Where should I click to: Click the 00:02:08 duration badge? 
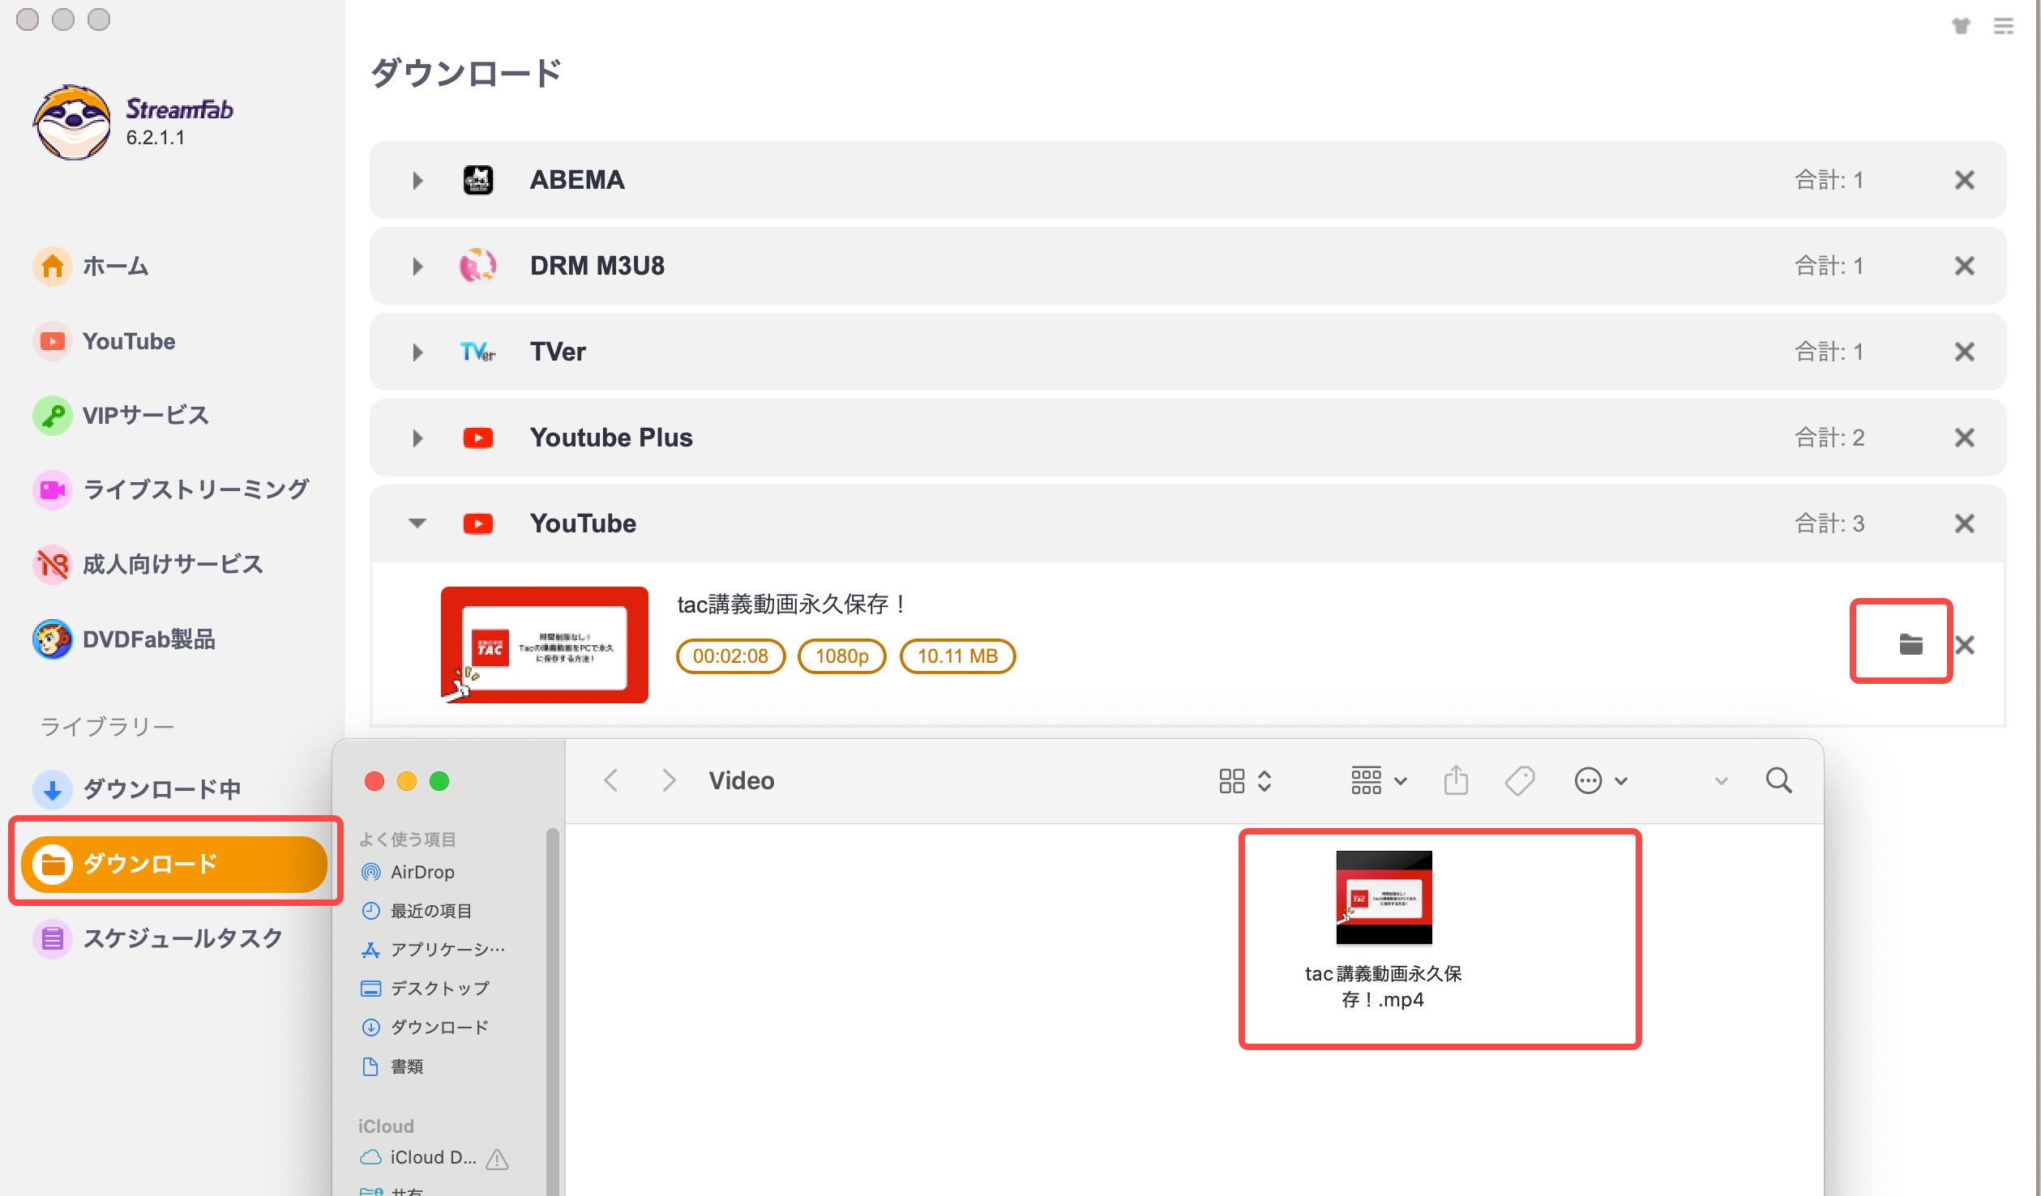pyautogui.click(x=730, y=656)
